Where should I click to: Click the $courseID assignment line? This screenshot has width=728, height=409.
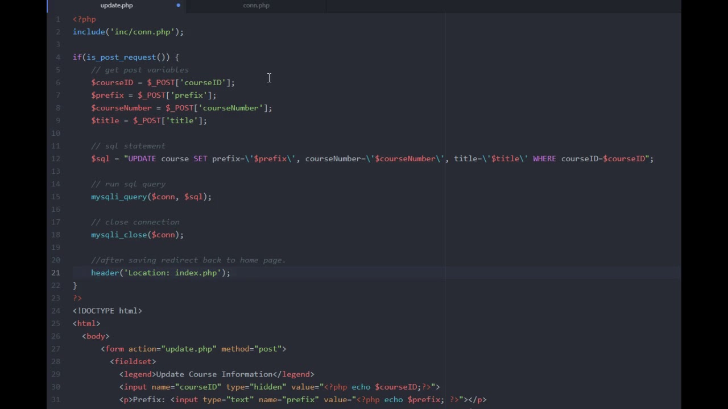[x=163, y=82]
